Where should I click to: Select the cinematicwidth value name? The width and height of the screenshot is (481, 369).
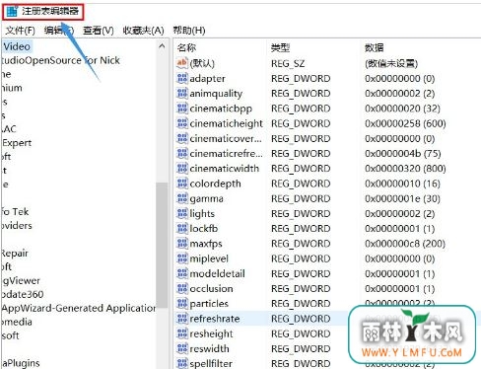(x=225, y=169)
